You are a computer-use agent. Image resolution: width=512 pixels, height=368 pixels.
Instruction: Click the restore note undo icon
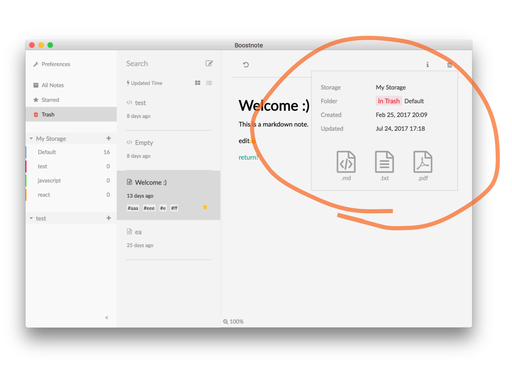click(246, 64)
